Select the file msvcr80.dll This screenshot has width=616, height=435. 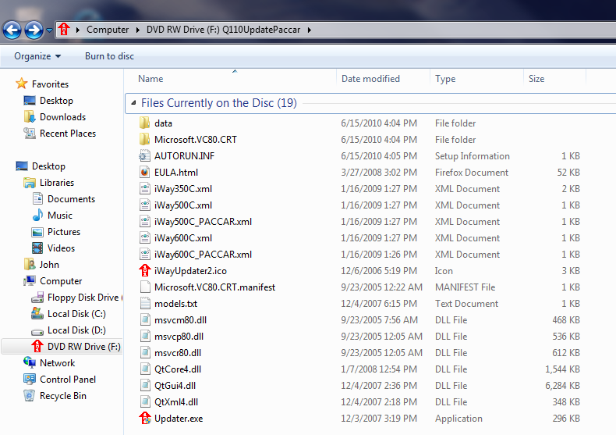tap(178, 353)
